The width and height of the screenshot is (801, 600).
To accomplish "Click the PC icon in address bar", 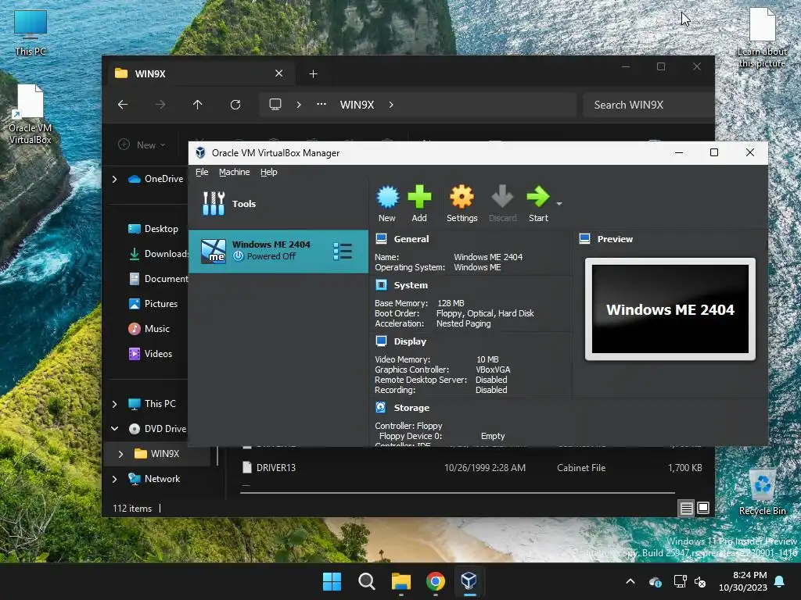I will point(275,104).
